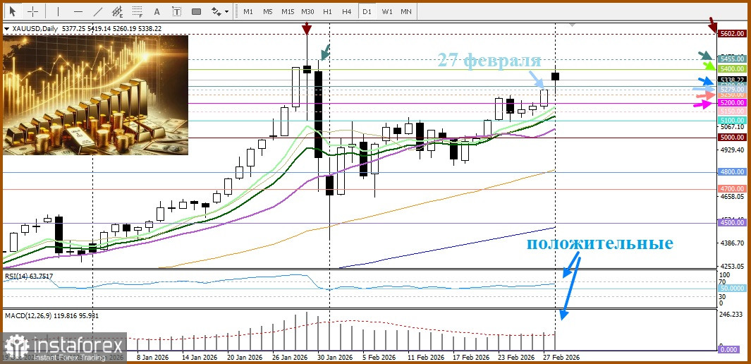
Task: Select the D1 daily timeframe
Action: click(x=367, y=11)
